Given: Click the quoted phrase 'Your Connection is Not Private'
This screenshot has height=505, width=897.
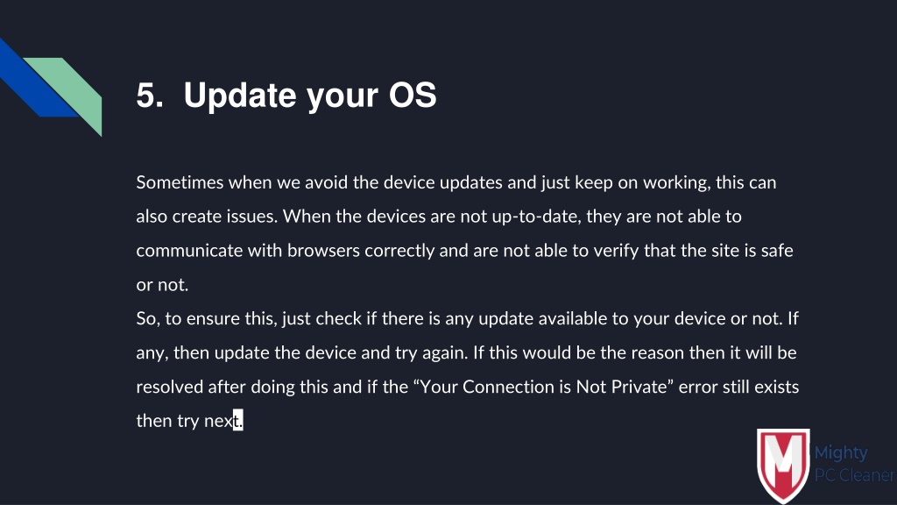Looking at the screenshot, I should coord(543,387).
